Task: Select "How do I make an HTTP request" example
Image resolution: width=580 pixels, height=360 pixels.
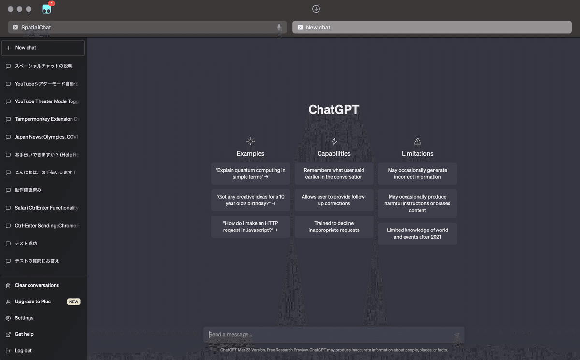Action: pyautogui.click(x=250, y=227)
